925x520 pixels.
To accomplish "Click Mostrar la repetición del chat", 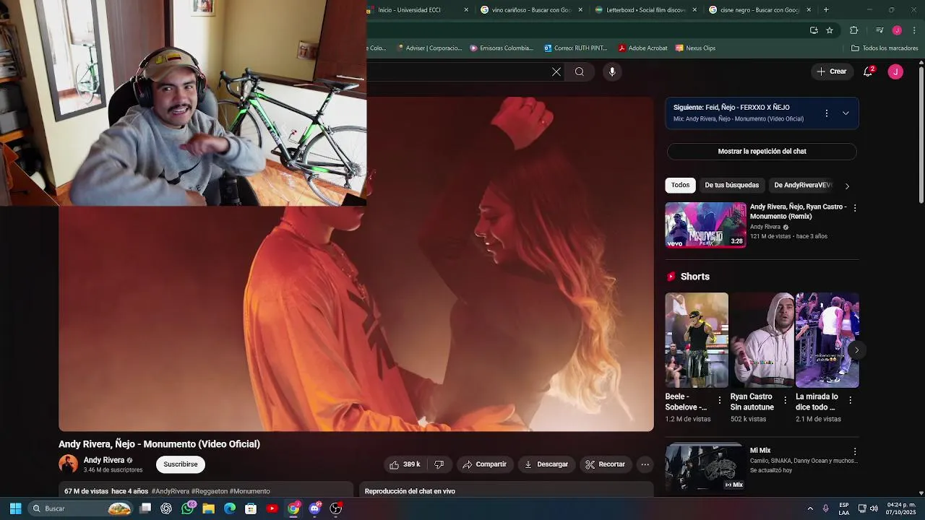I will pos(762,152).
